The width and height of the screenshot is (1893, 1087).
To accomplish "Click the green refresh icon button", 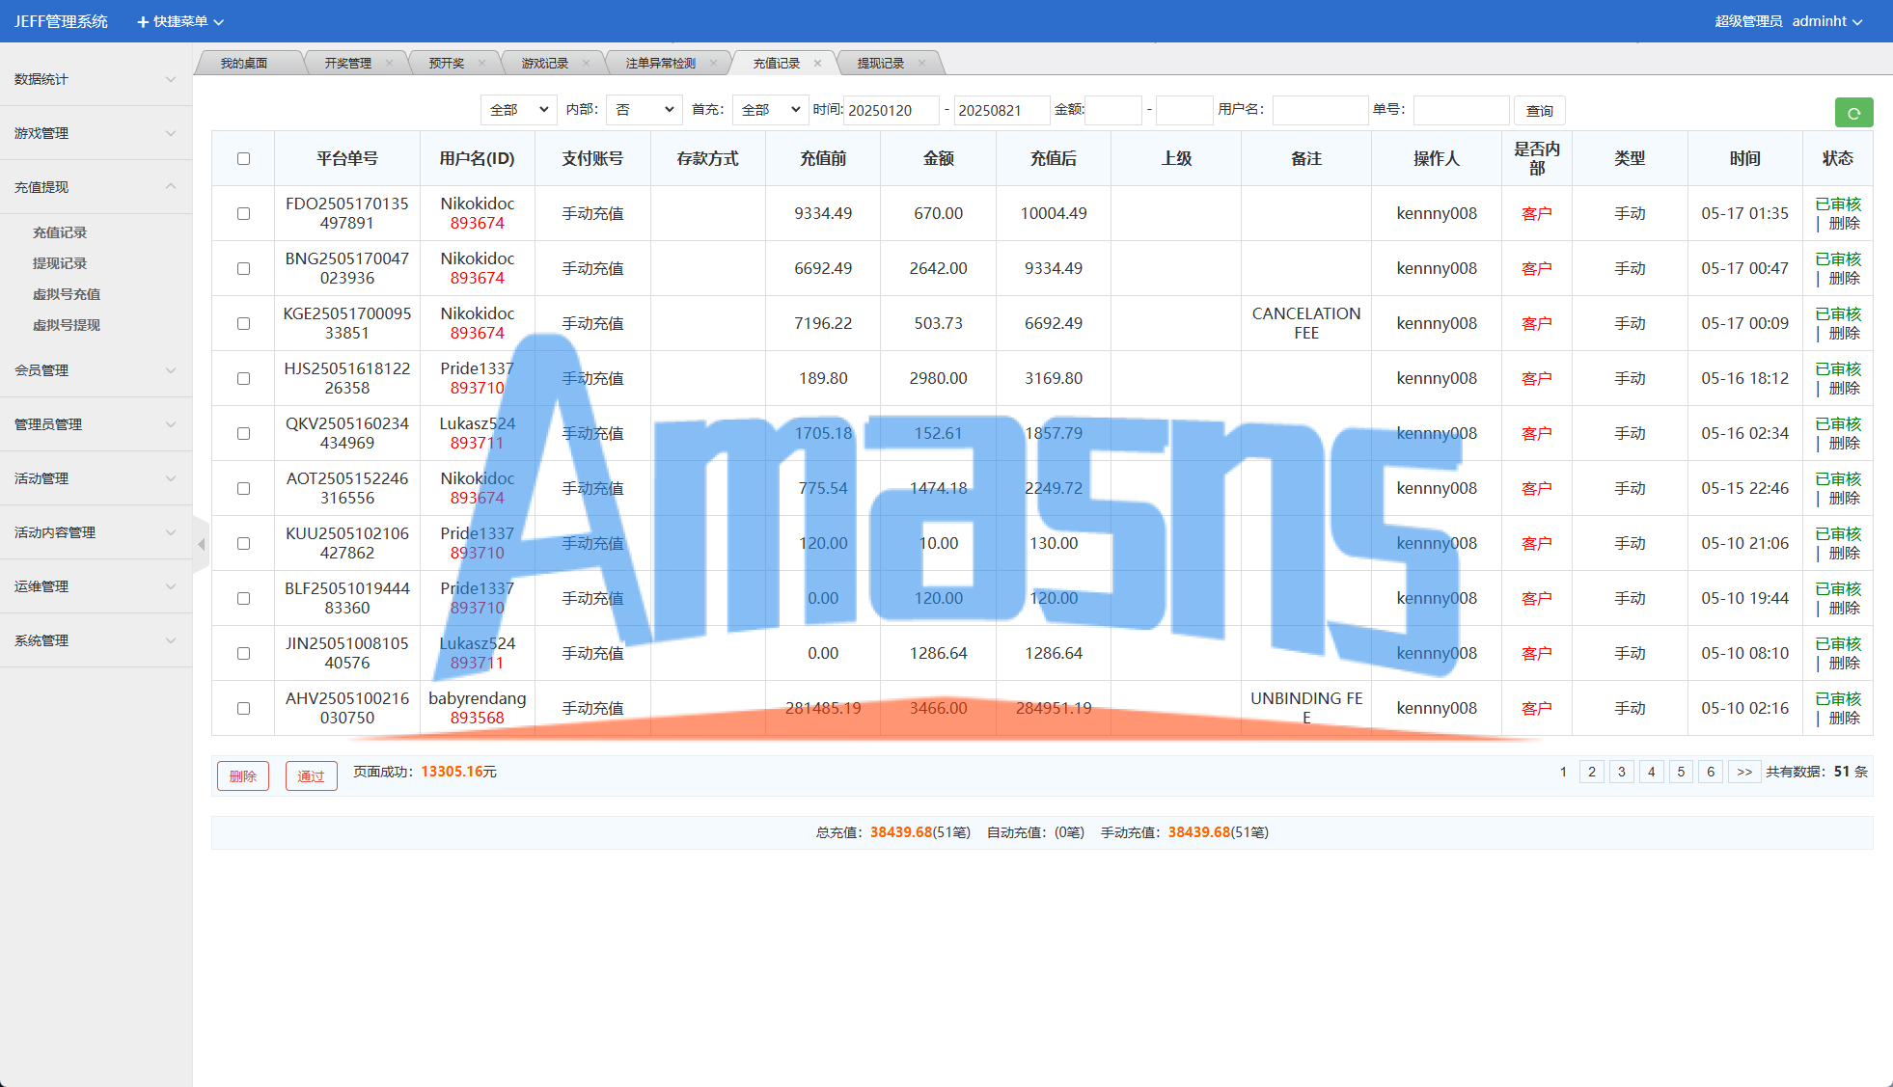I will point(1852,113).
